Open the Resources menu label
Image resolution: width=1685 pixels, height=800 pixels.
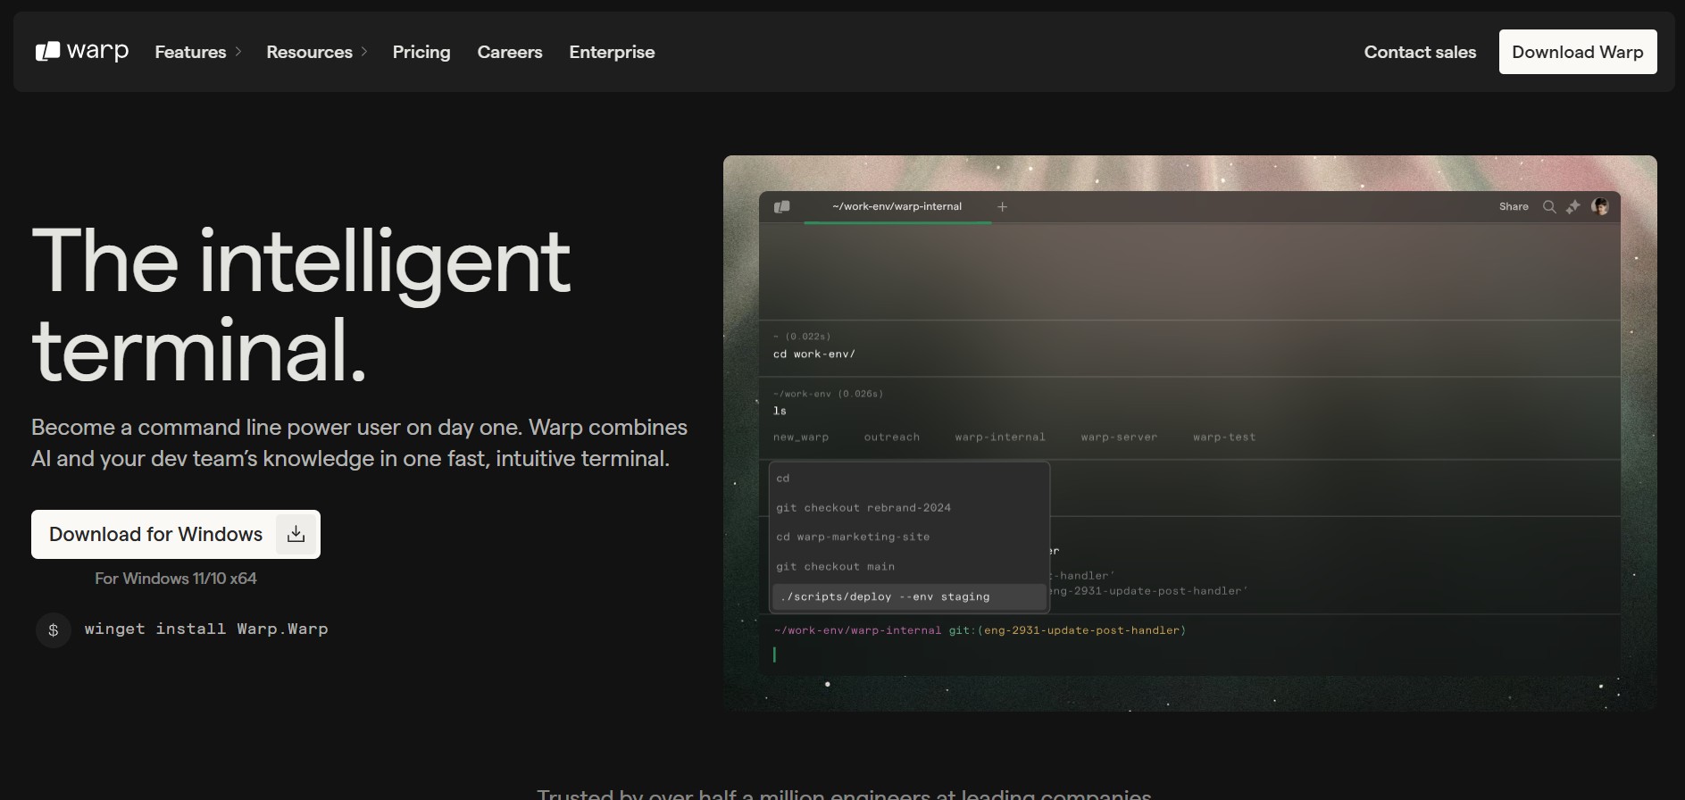click(309, 52)
